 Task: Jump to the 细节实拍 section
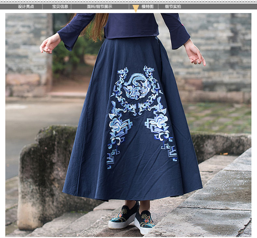173,7
